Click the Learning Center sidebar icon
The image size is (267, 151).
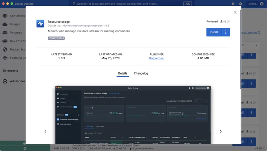pyautogui.click(x=5, y=58)
